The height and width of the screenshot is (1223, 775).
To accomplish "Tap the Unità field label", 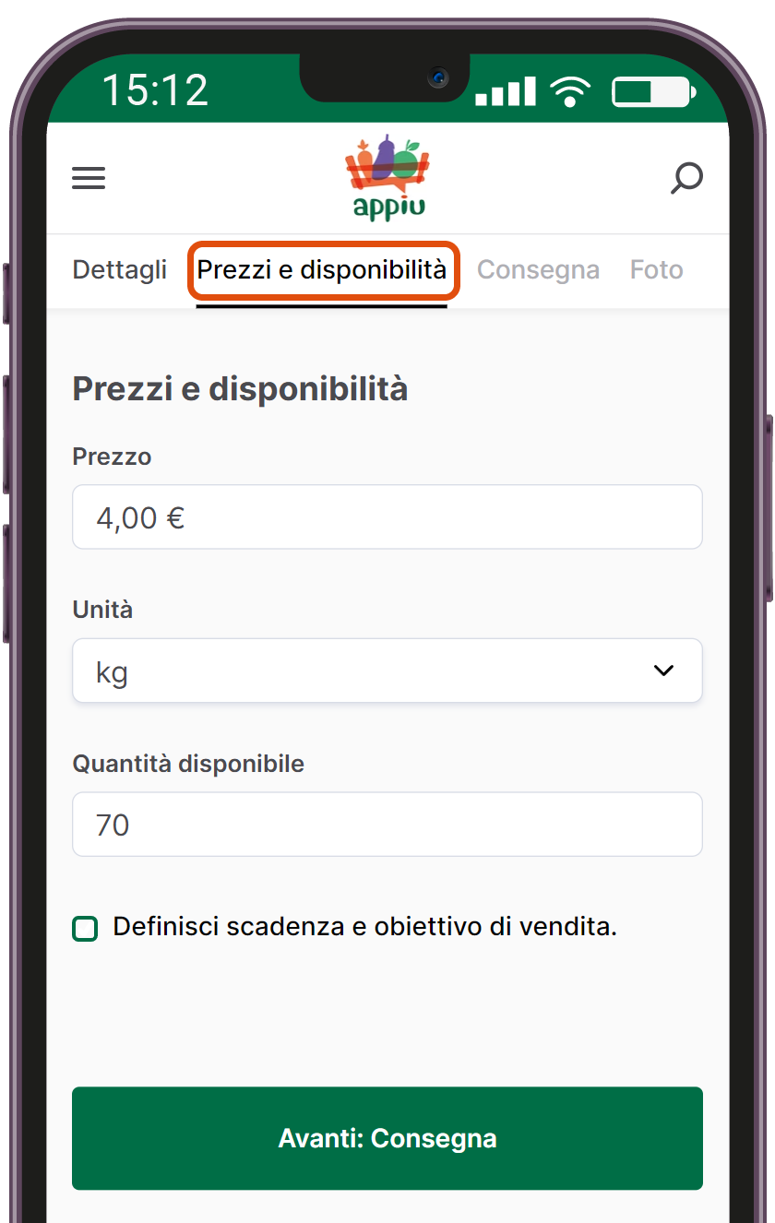I will coord(102,610).
